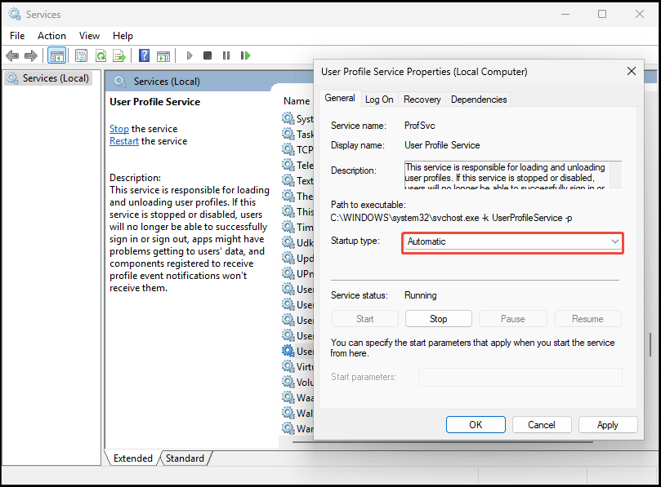Click the Stop button under Service status

click(439, 319)
